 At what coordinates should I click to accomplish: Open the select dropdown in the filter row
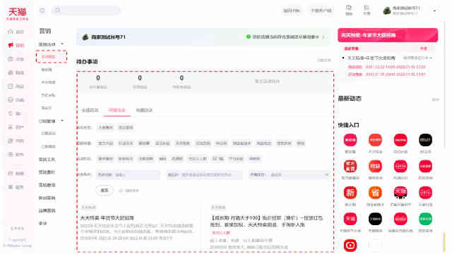coord(289,174)
